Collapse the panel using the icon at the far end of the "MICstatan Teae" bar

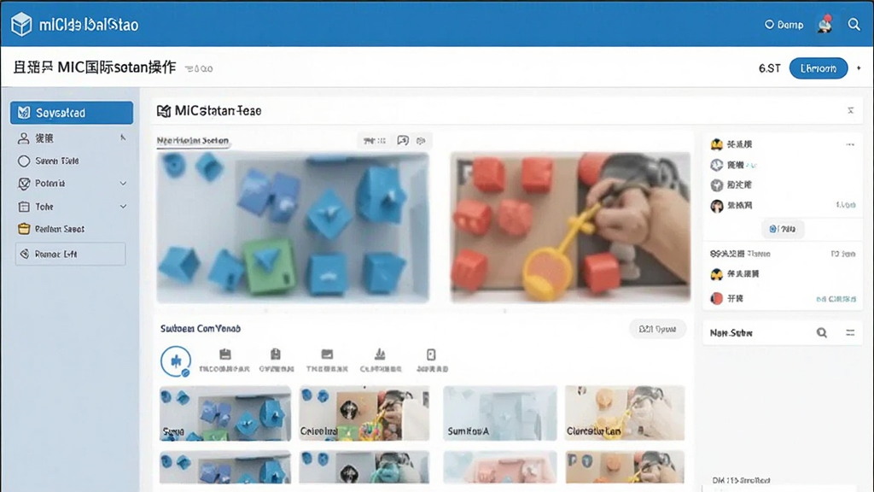pos(851,110)
